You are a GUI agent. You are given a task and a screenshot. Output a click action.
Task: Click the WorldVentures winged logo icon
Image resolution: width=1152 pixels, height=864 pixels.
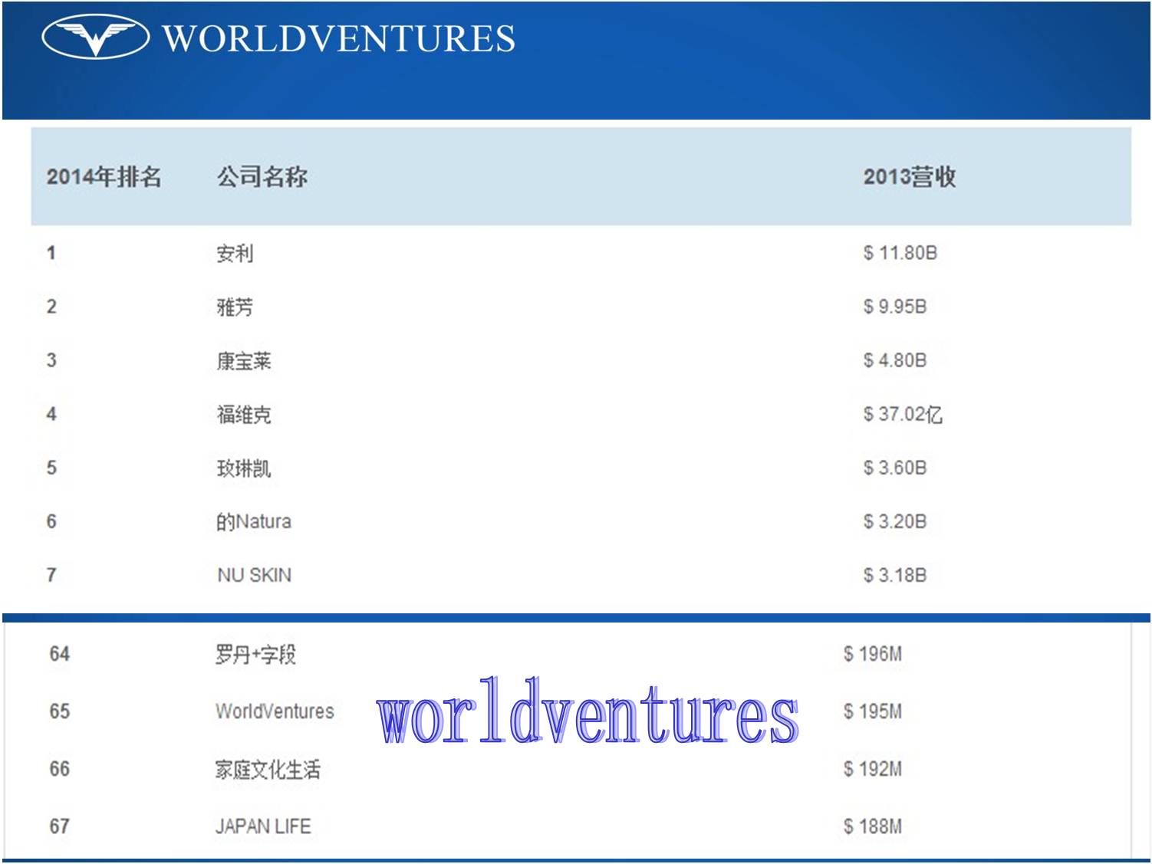coord(95,38)
